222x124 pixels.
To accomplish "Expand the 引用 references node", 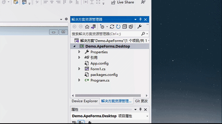I will click(79, 58).
